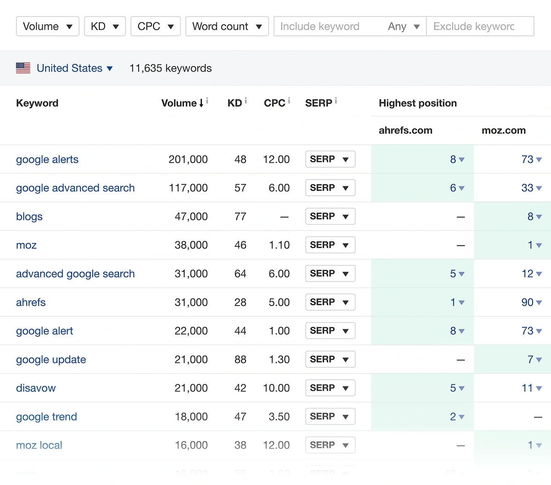Open ahrefs.com position 6 for google advanced search

tap(457, 188)
